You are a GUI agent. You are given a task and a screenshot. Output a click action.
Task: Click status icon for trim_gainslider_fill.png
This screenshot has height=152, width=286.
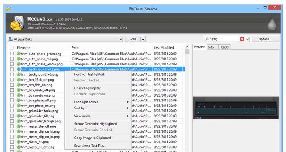point(18,116)
